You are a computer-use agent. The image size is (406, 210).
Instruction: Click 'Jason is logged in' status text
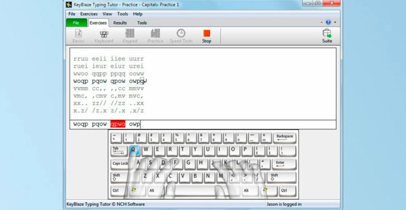pyautogui.click(x=284, y=204)
